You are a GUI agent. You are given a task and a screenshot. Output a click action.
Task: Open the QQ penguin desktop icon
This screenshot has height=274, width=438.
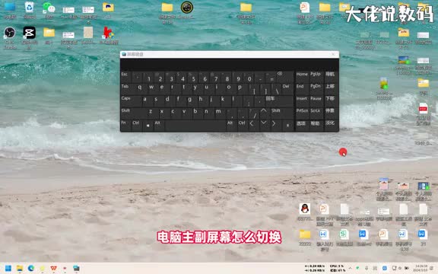tap(304, 212)
